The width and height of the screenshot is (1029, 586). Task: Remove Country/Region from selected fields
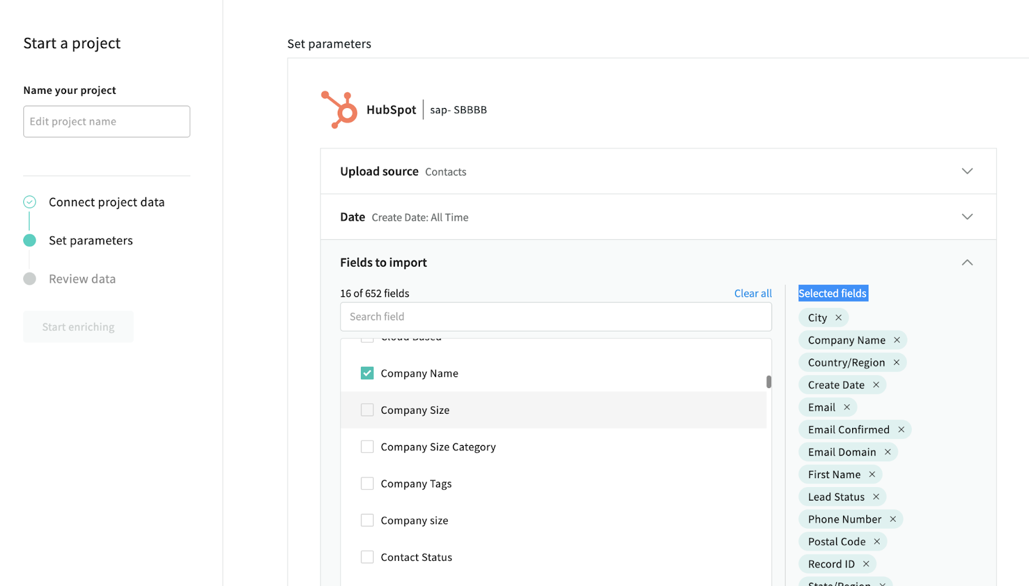(x=897, y=362)
